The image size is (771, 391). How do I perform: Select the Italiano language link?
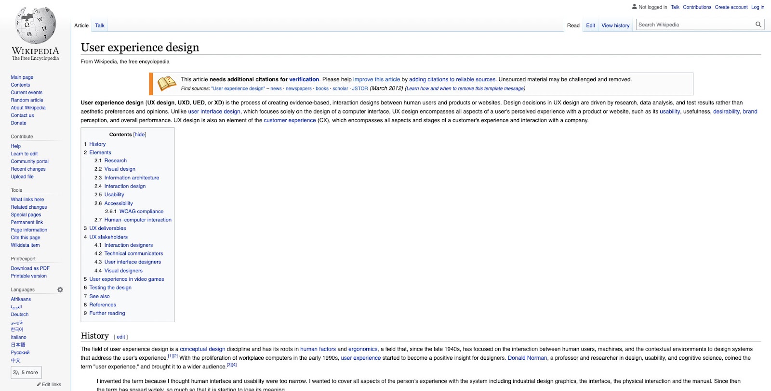coord(19,338)
